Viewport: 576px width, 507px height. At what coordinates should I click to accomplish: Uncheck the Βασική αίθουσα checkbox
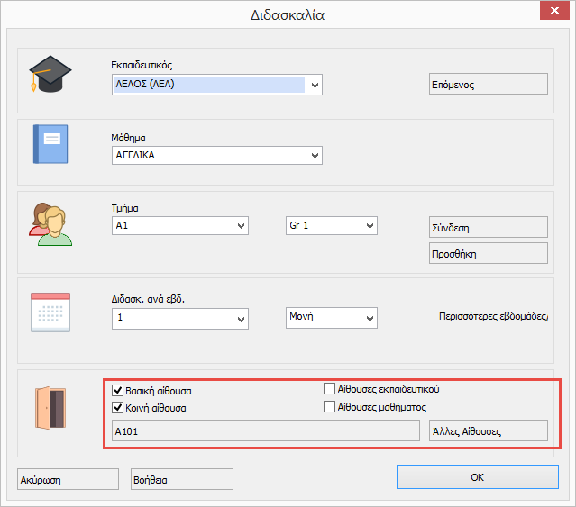(x=117, y=391)
